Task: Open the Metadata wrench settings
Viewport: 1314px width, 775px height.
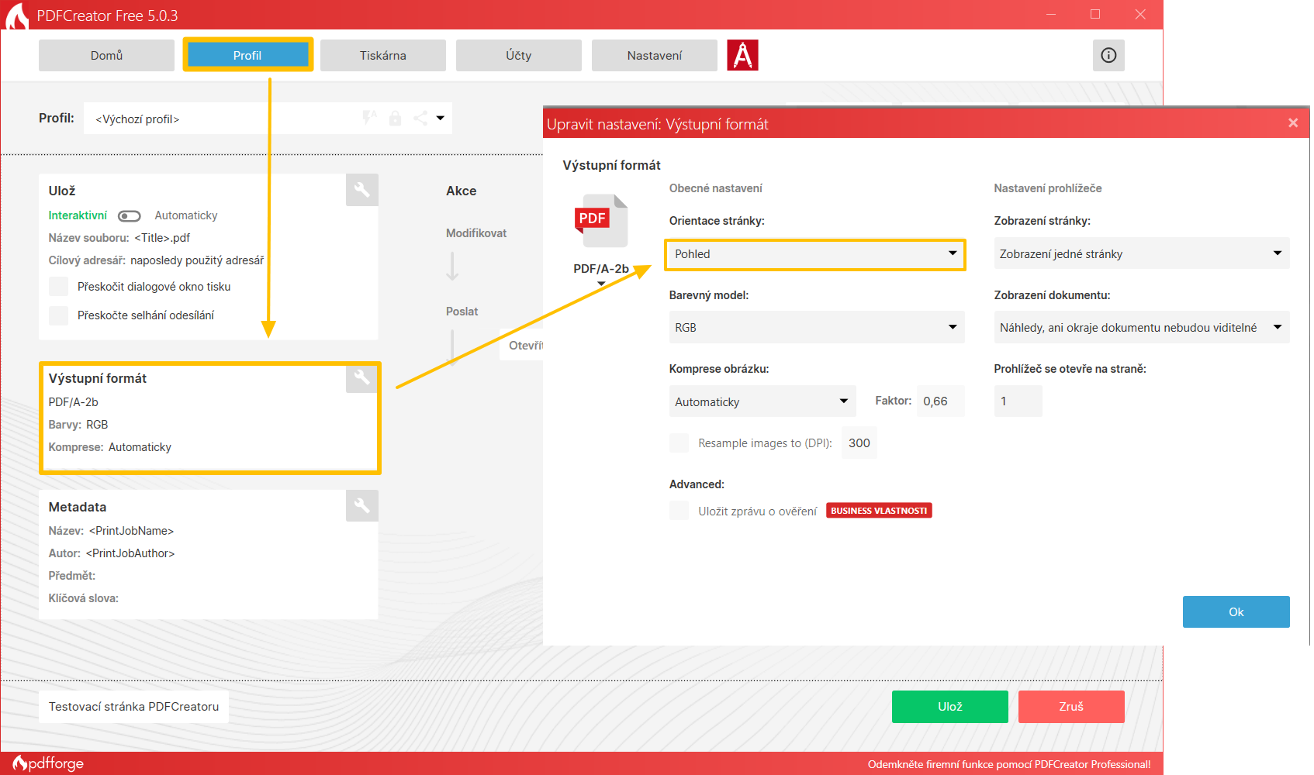Action: coord(361,505)
